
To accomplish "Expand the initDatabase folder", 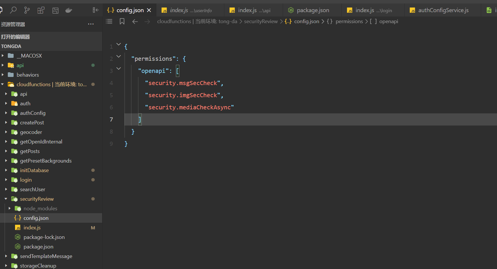I will click(6, 170).
